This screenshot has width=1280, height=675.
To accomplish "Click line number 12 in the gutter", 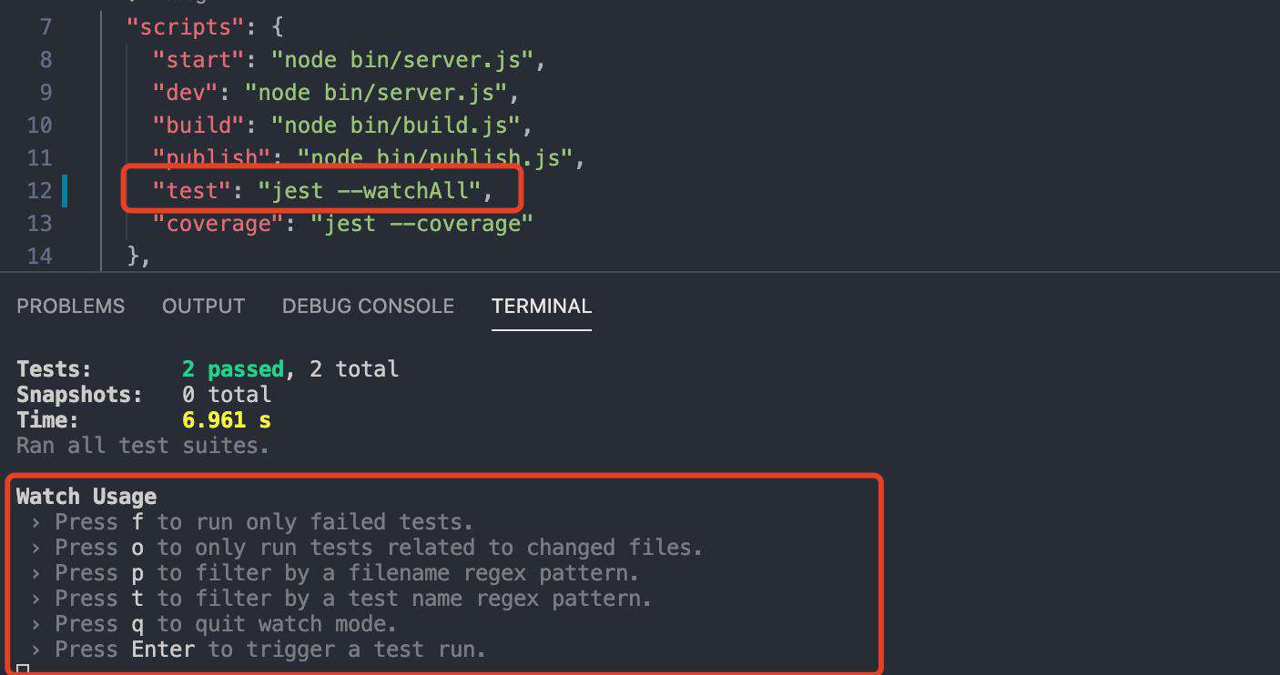I will tap(39, 191).
